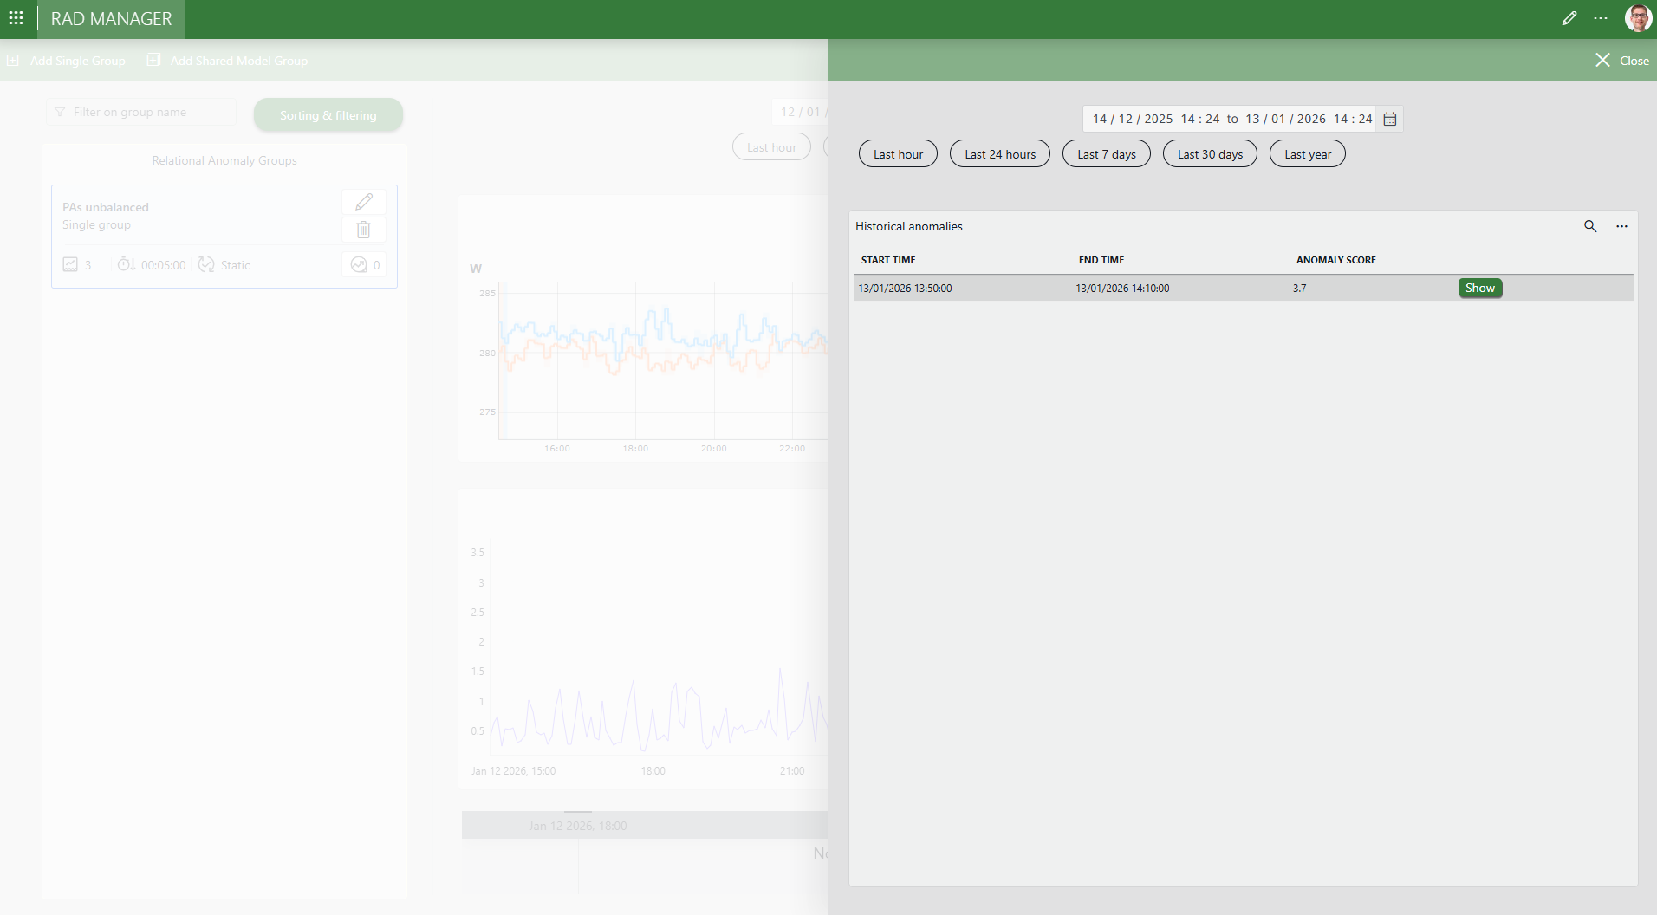Select the Last year time range
Viewport: 1657px width, 915px height.
point(1307,154)
